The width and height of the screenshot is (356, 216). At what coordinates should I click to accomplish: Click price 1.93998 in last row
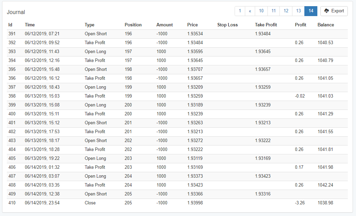click(195, 203)
